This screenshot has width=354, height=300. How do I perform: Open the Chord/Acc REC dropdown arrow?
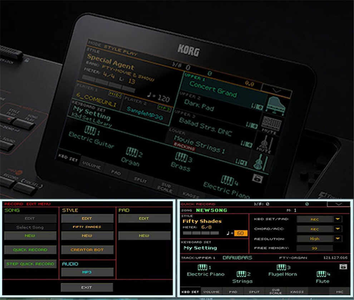point(338,229)
